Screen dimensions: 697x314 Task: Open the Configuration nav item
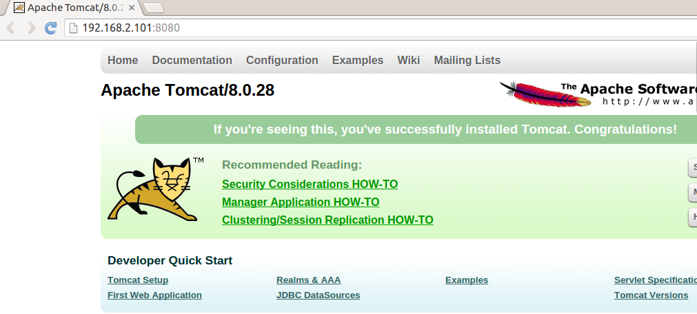coord(282,61)
